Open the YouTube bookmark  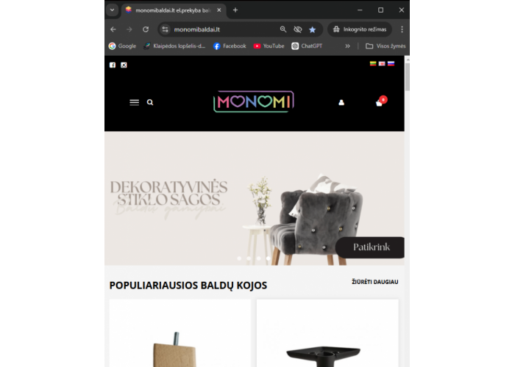coord(269,46)
